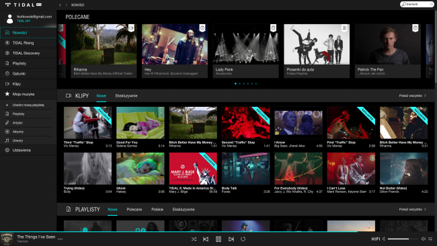The height and width of the screenshot is (246, 437).
Task: Play the Third "Traffic" Stop video
Action: pos(87,122)
